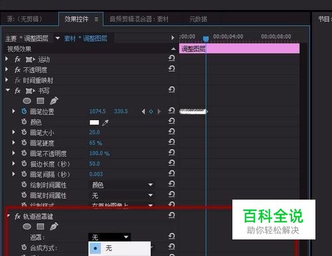Screen dimensions: 332x256
Task: Create ellipse mask under 轨道遮罩键
Action: 27,226
